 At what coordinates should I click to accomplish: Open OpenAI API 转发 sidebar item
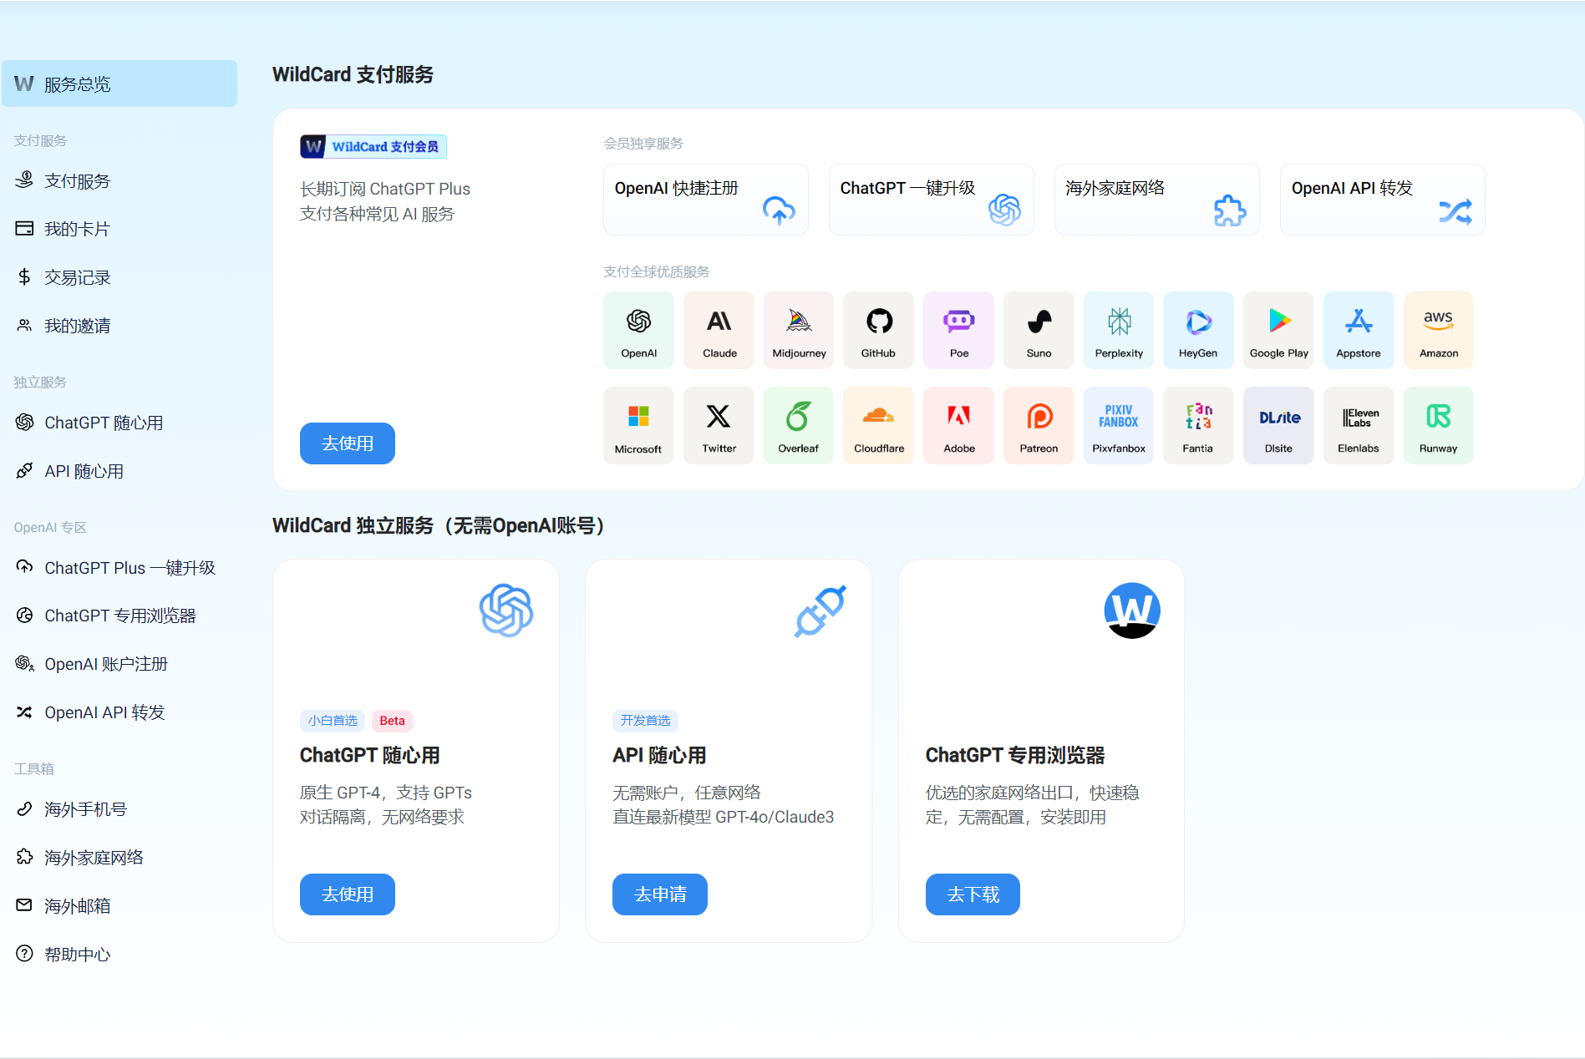click(119, 712)
